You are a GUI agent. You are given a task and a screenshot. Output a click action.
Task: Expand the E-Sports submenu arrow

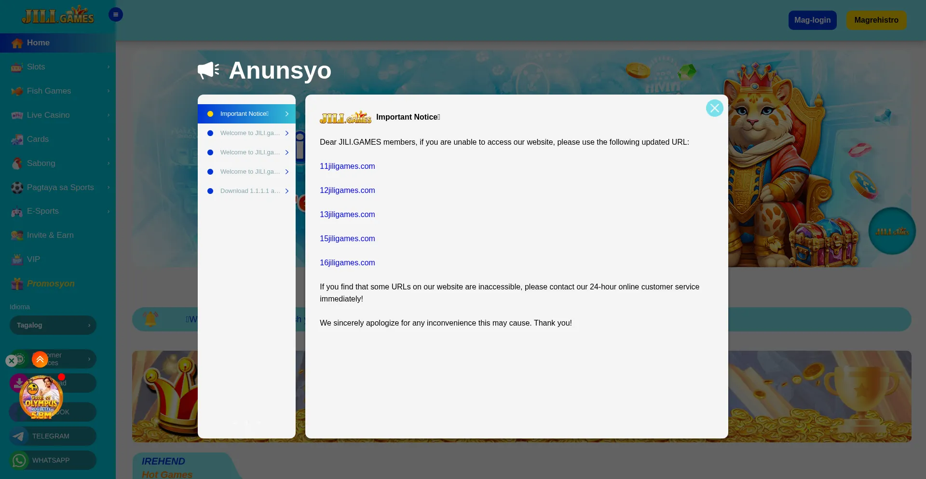(109, 211)
